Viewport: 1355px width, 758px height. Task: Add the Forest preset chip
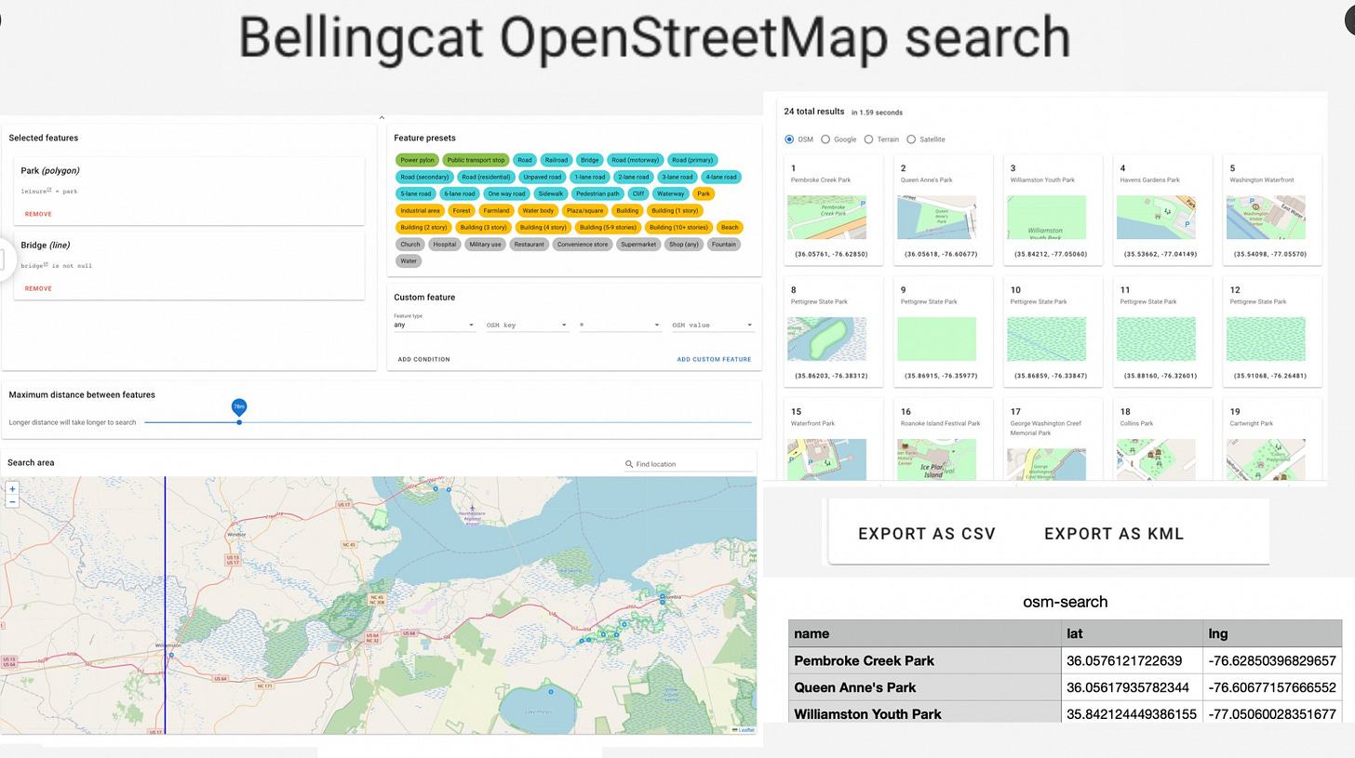tap(461, 210)
